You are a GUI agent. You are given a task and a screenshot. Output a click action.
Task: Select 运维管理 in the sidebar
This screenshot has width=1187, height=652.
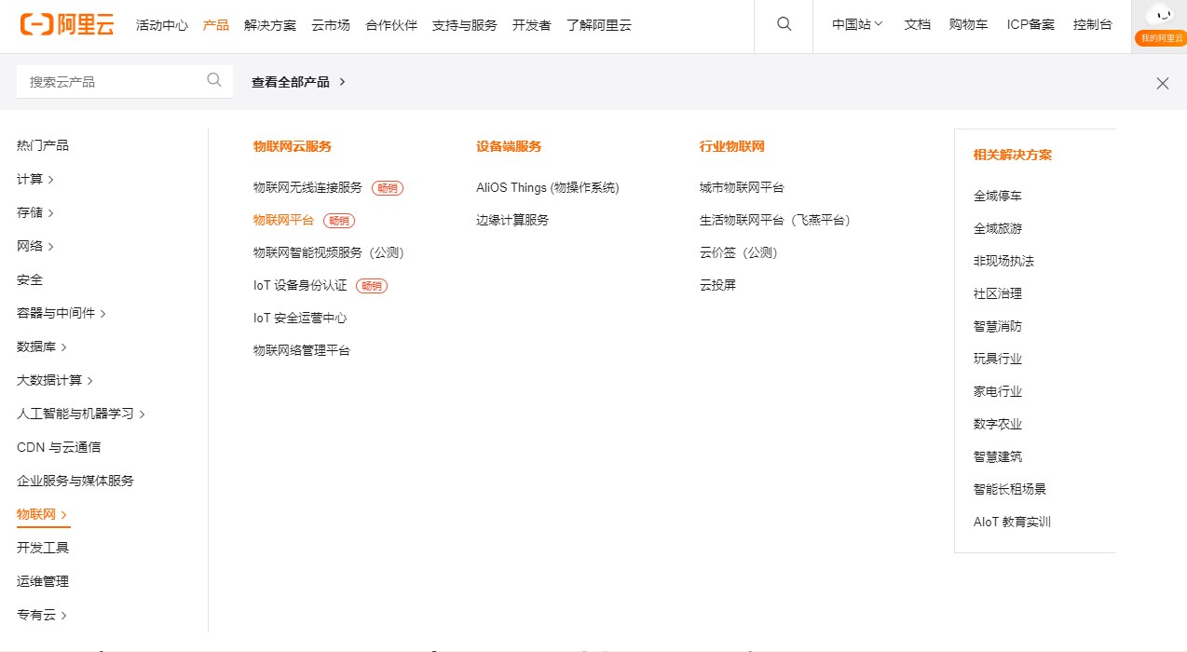43,581
